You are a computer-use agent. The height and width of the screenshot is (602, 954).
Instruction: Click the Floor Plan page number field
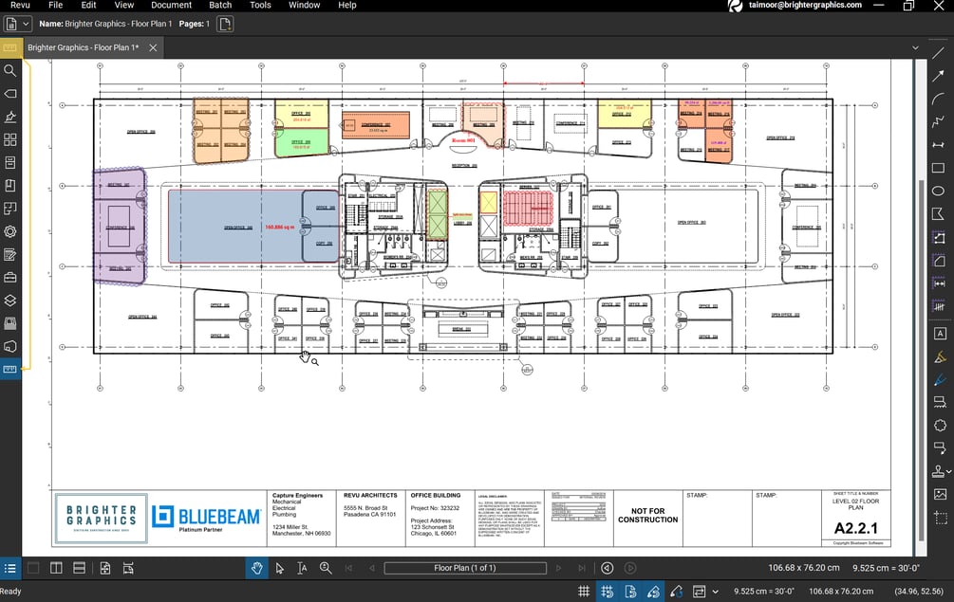tap(465, 568)
